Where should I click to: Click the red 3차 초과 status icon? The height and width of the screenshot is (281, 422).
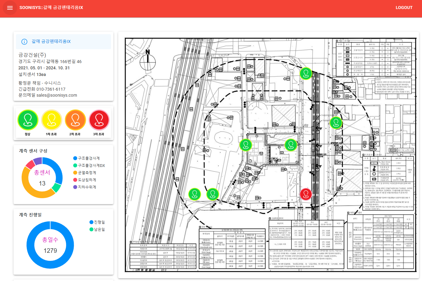(99, 120)
